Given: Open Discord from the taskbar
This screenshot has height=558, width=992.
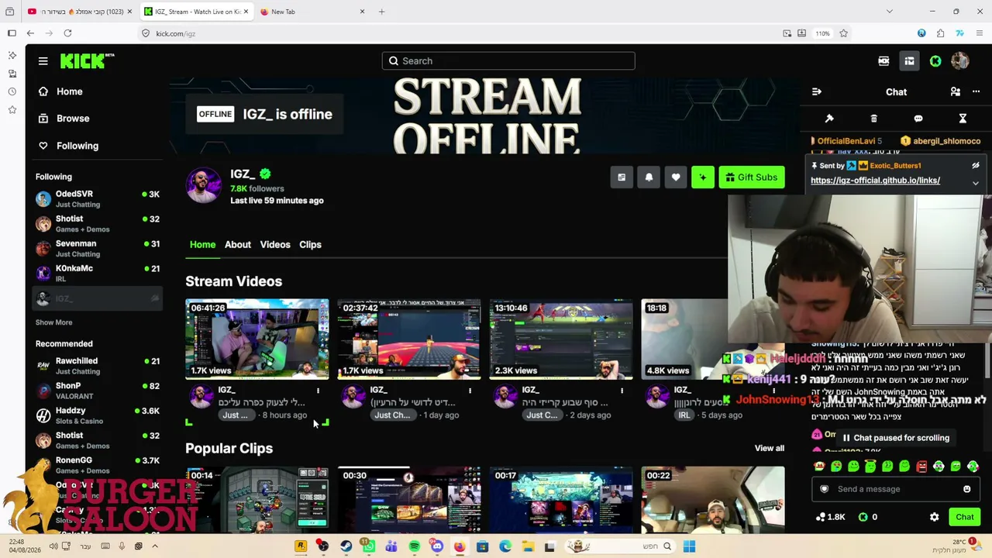Looking at the screenshot, I should (437, 547).
